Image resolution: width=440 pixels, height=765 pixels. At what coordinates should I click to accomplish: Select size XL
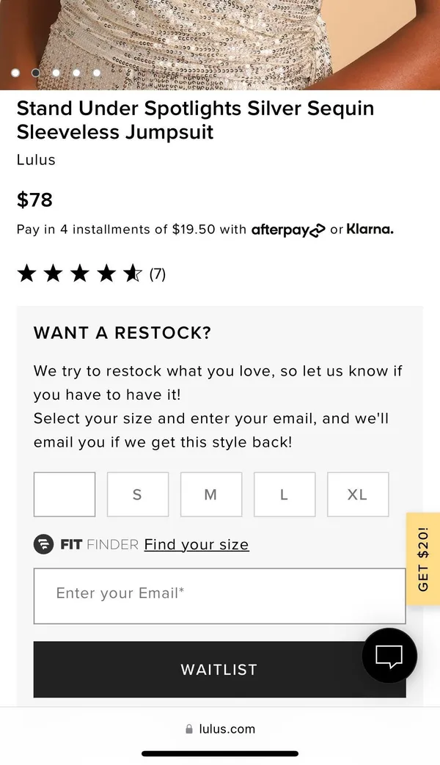click(x=358, y=494)
